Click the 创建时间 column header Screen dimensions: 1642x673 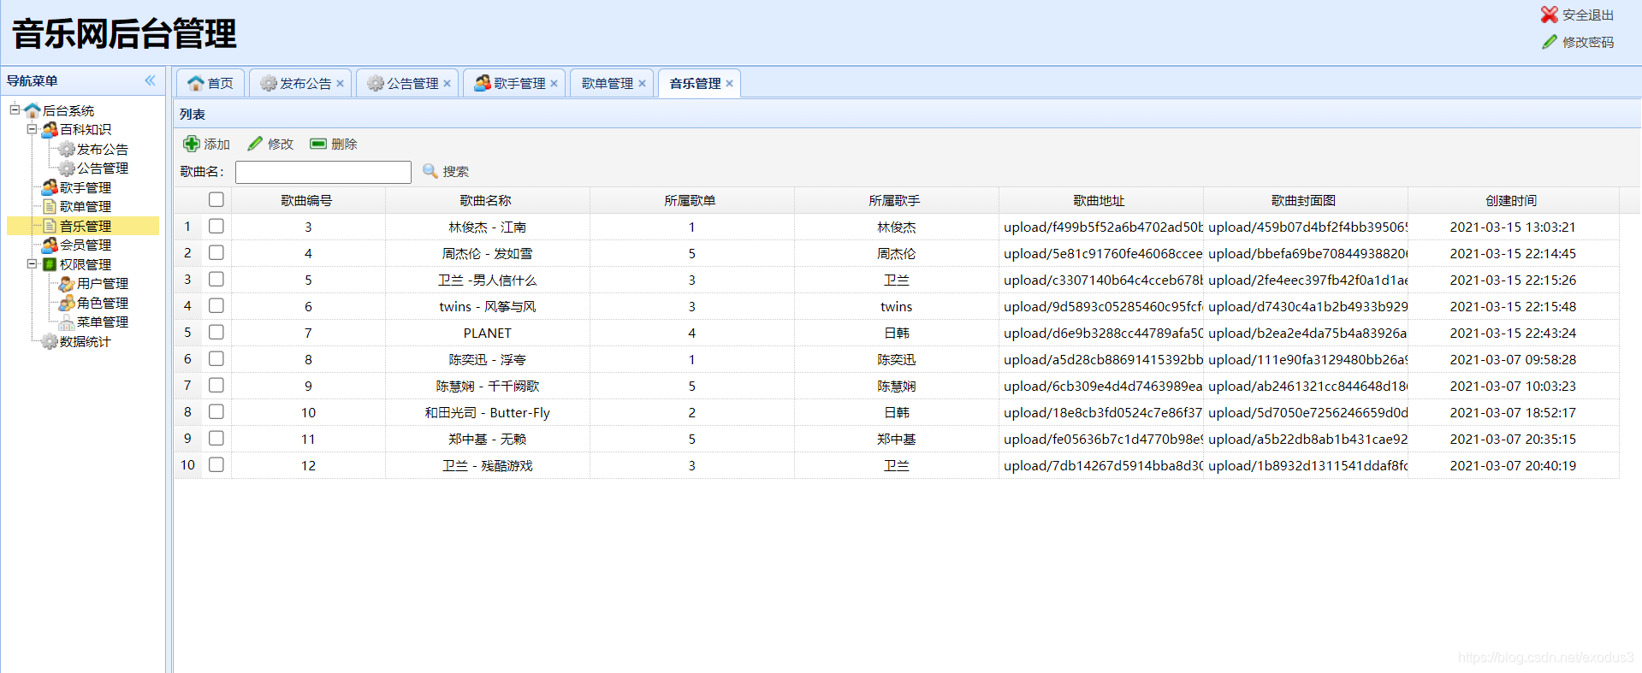pos(1512,200)
